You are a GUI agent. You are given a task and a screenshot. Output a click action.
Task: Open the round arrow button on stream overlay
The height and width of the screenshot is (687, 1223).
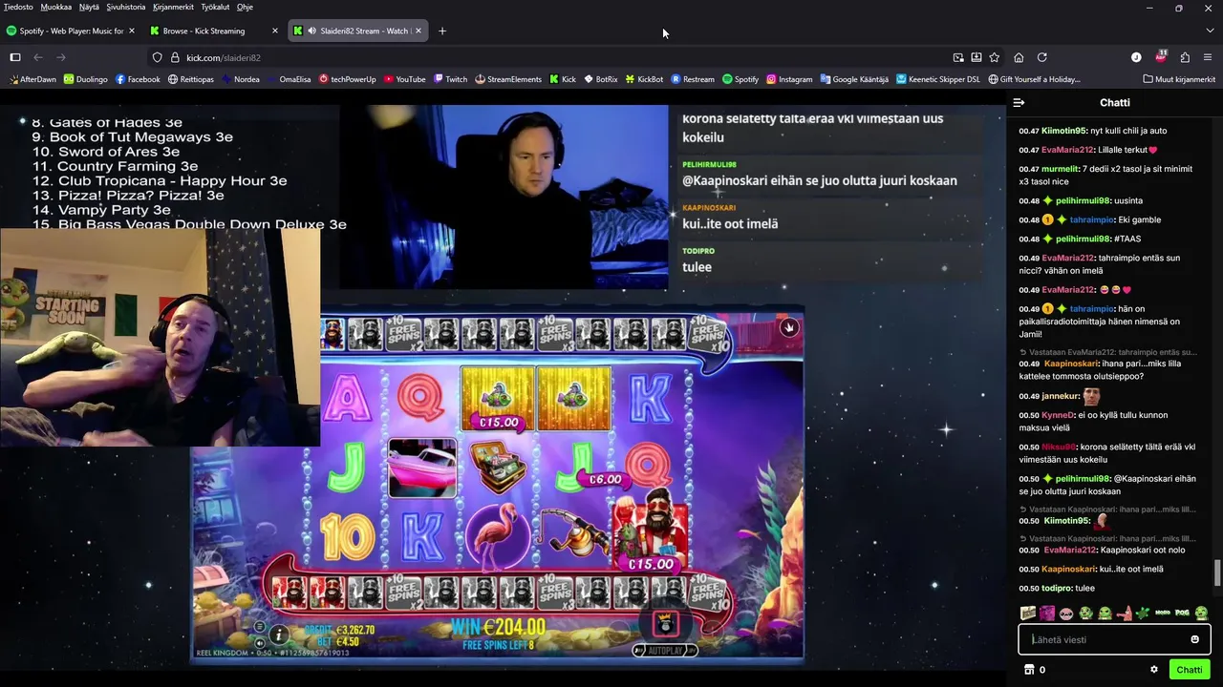click(x=788, y=327)
